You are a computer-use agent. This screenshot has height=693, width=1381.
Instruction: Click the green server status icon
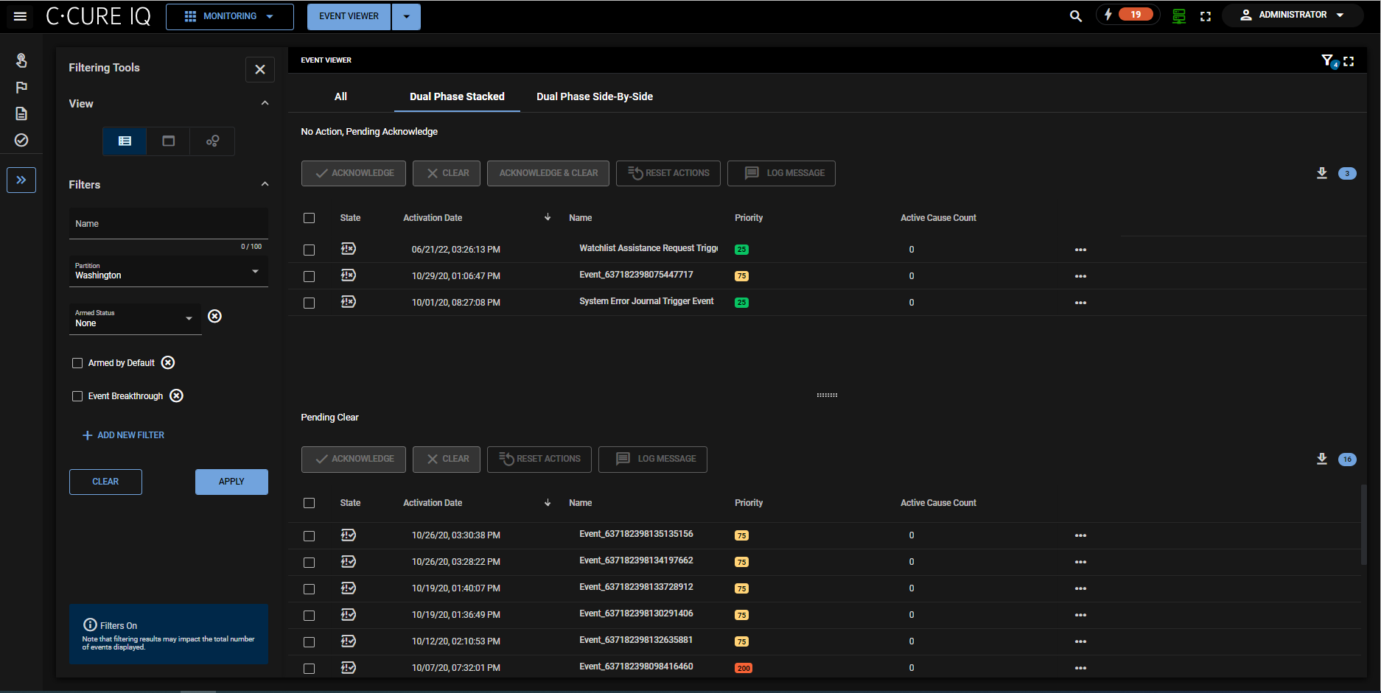pos(1178,16)
